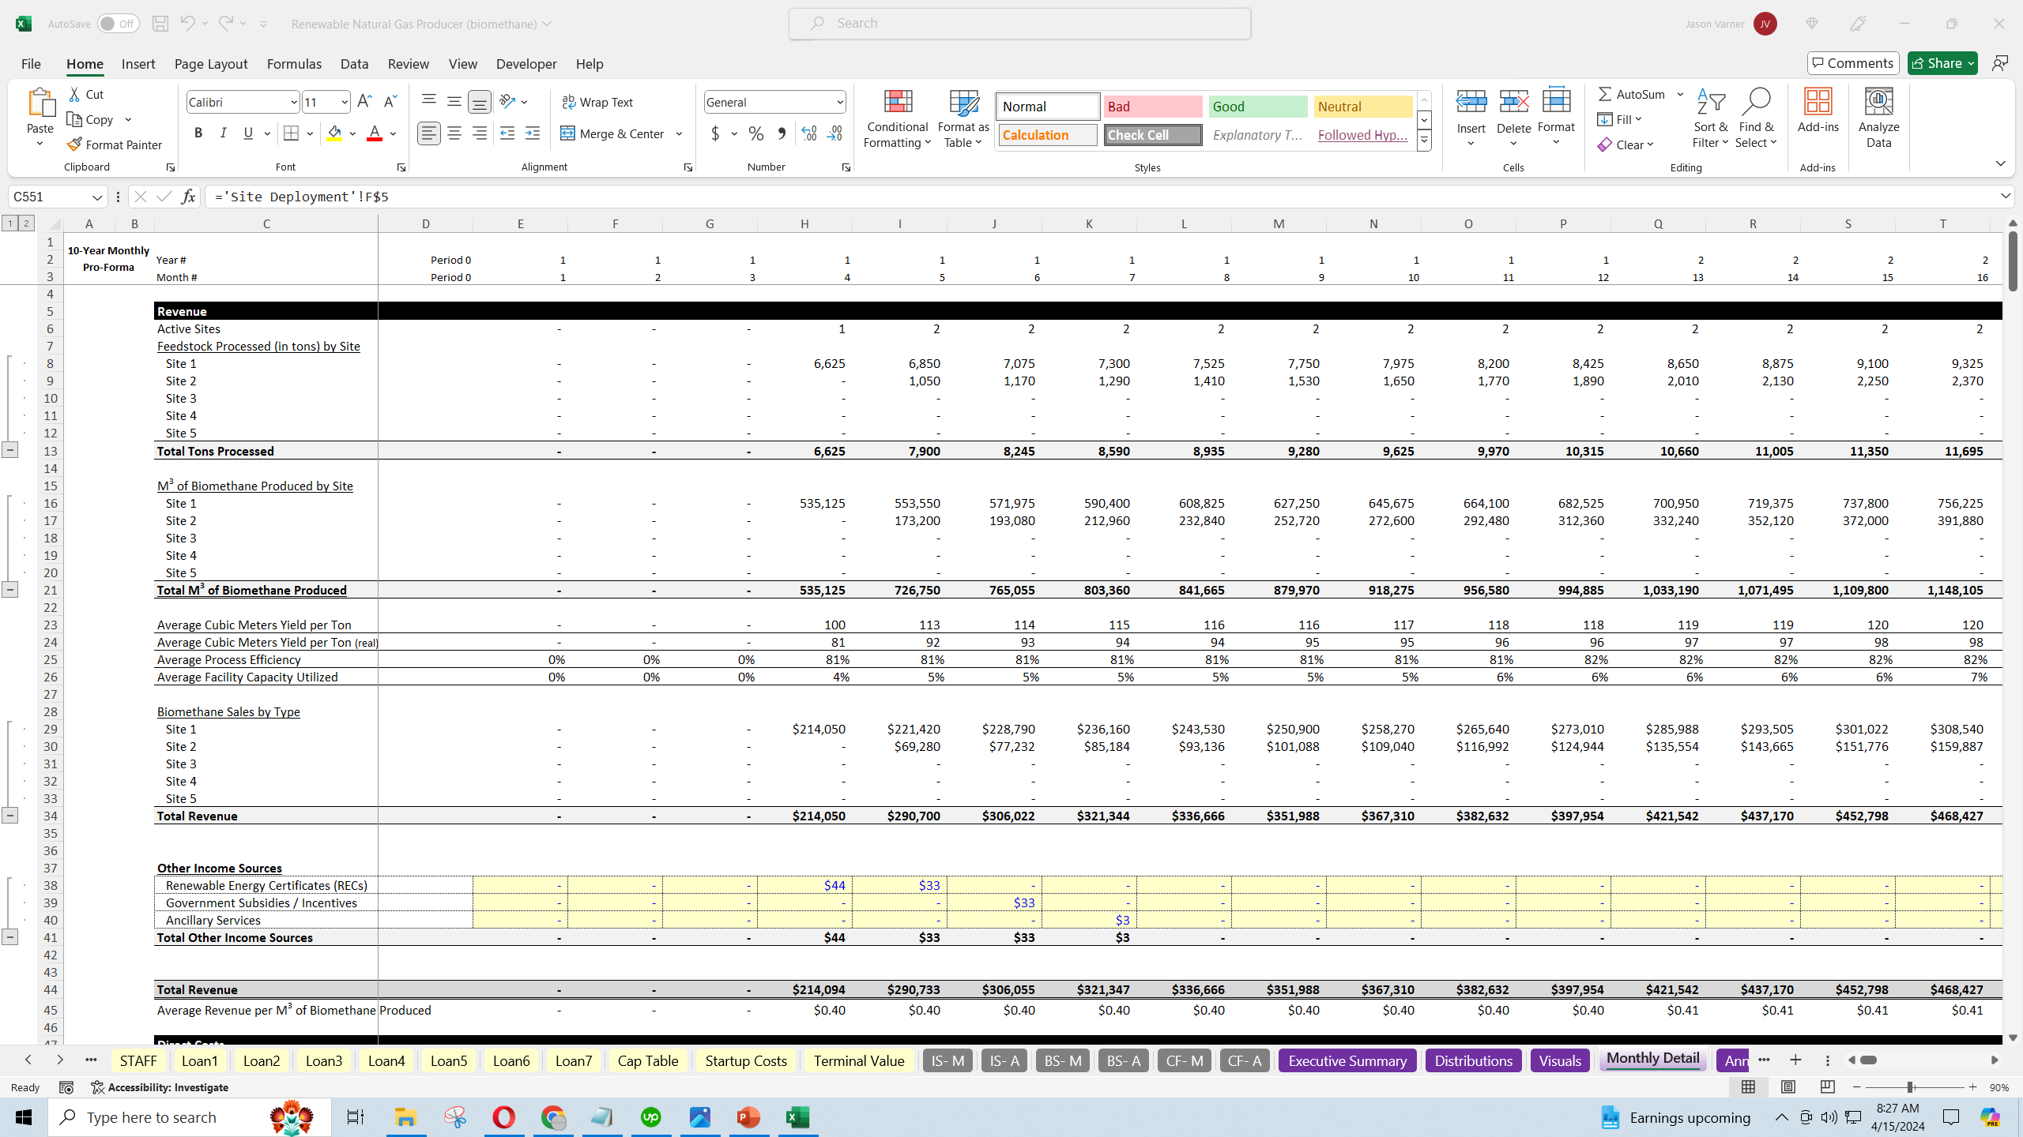2023x1137 pixels.
Task: Increase font size with larger A icon
Action: [x=364, y=101]
